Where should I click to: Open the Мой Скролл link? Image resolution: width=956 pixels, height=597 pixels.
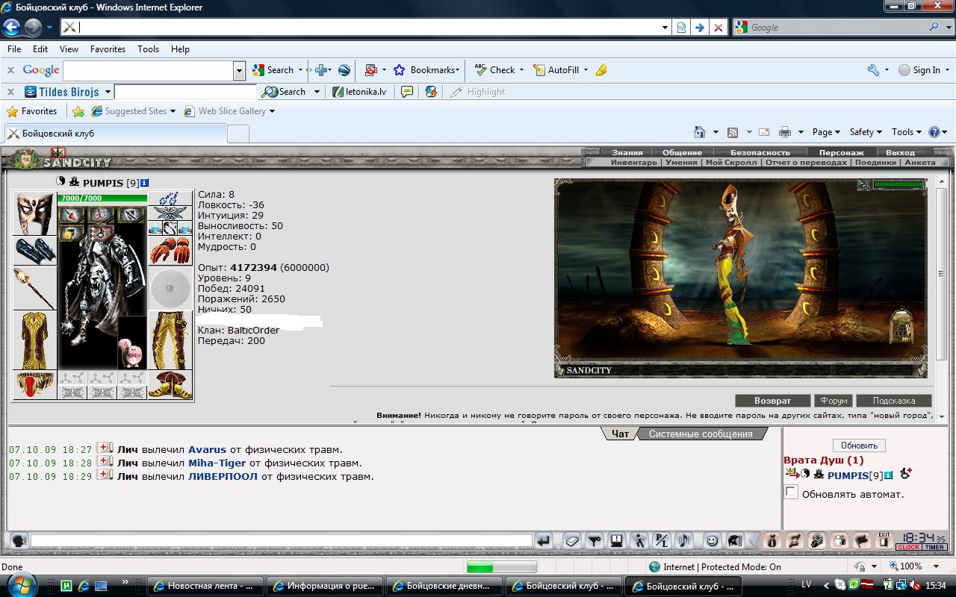[731, 162]
